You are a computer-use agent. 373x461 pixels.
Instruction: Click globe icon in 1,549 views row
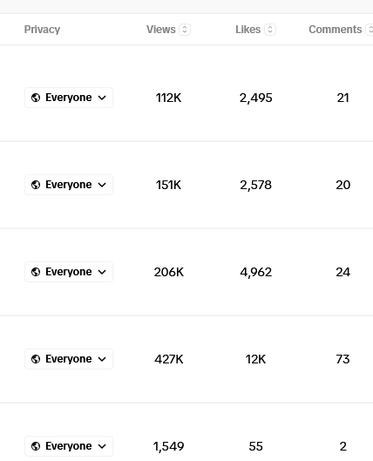click(36, 446)
